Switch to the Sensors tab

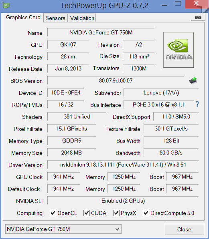[x=55, y=18]
